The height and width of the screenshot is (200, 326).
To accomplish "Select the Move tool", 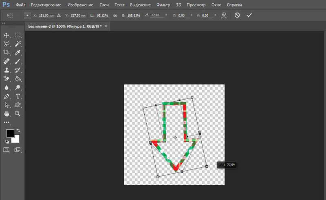I will click(7, 35).
